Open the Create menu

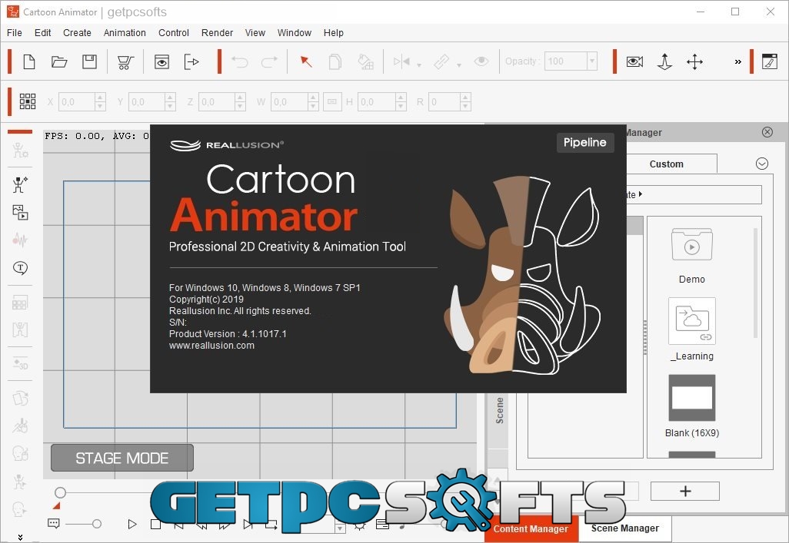pyautogui.click(x=77, y=33)
